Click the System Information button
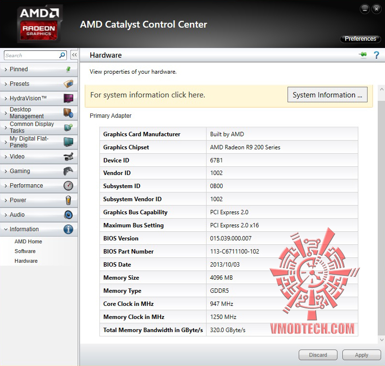Image resolution: width=385 pixels, height=366 pixels. pyautogui.click(x=327, y=95)
